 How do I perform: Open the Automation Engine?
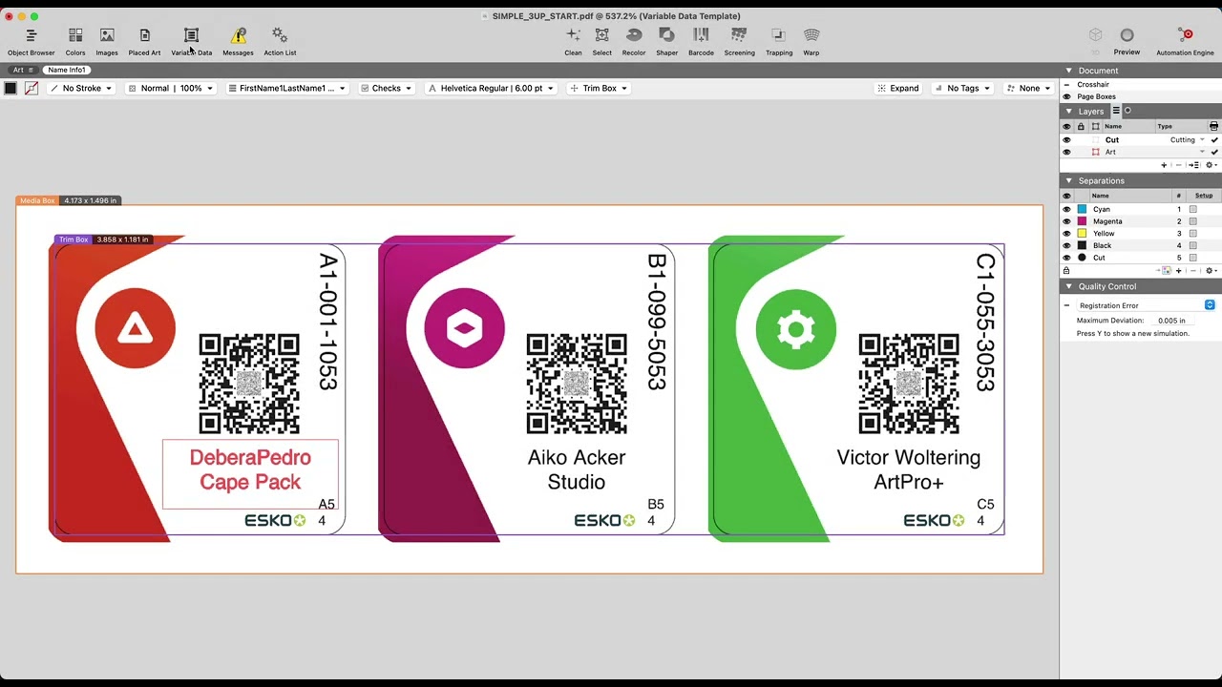[x=1185, y=40]
